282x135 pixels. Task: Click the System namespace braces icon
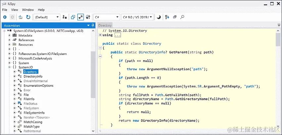click(x=15, y=63)
